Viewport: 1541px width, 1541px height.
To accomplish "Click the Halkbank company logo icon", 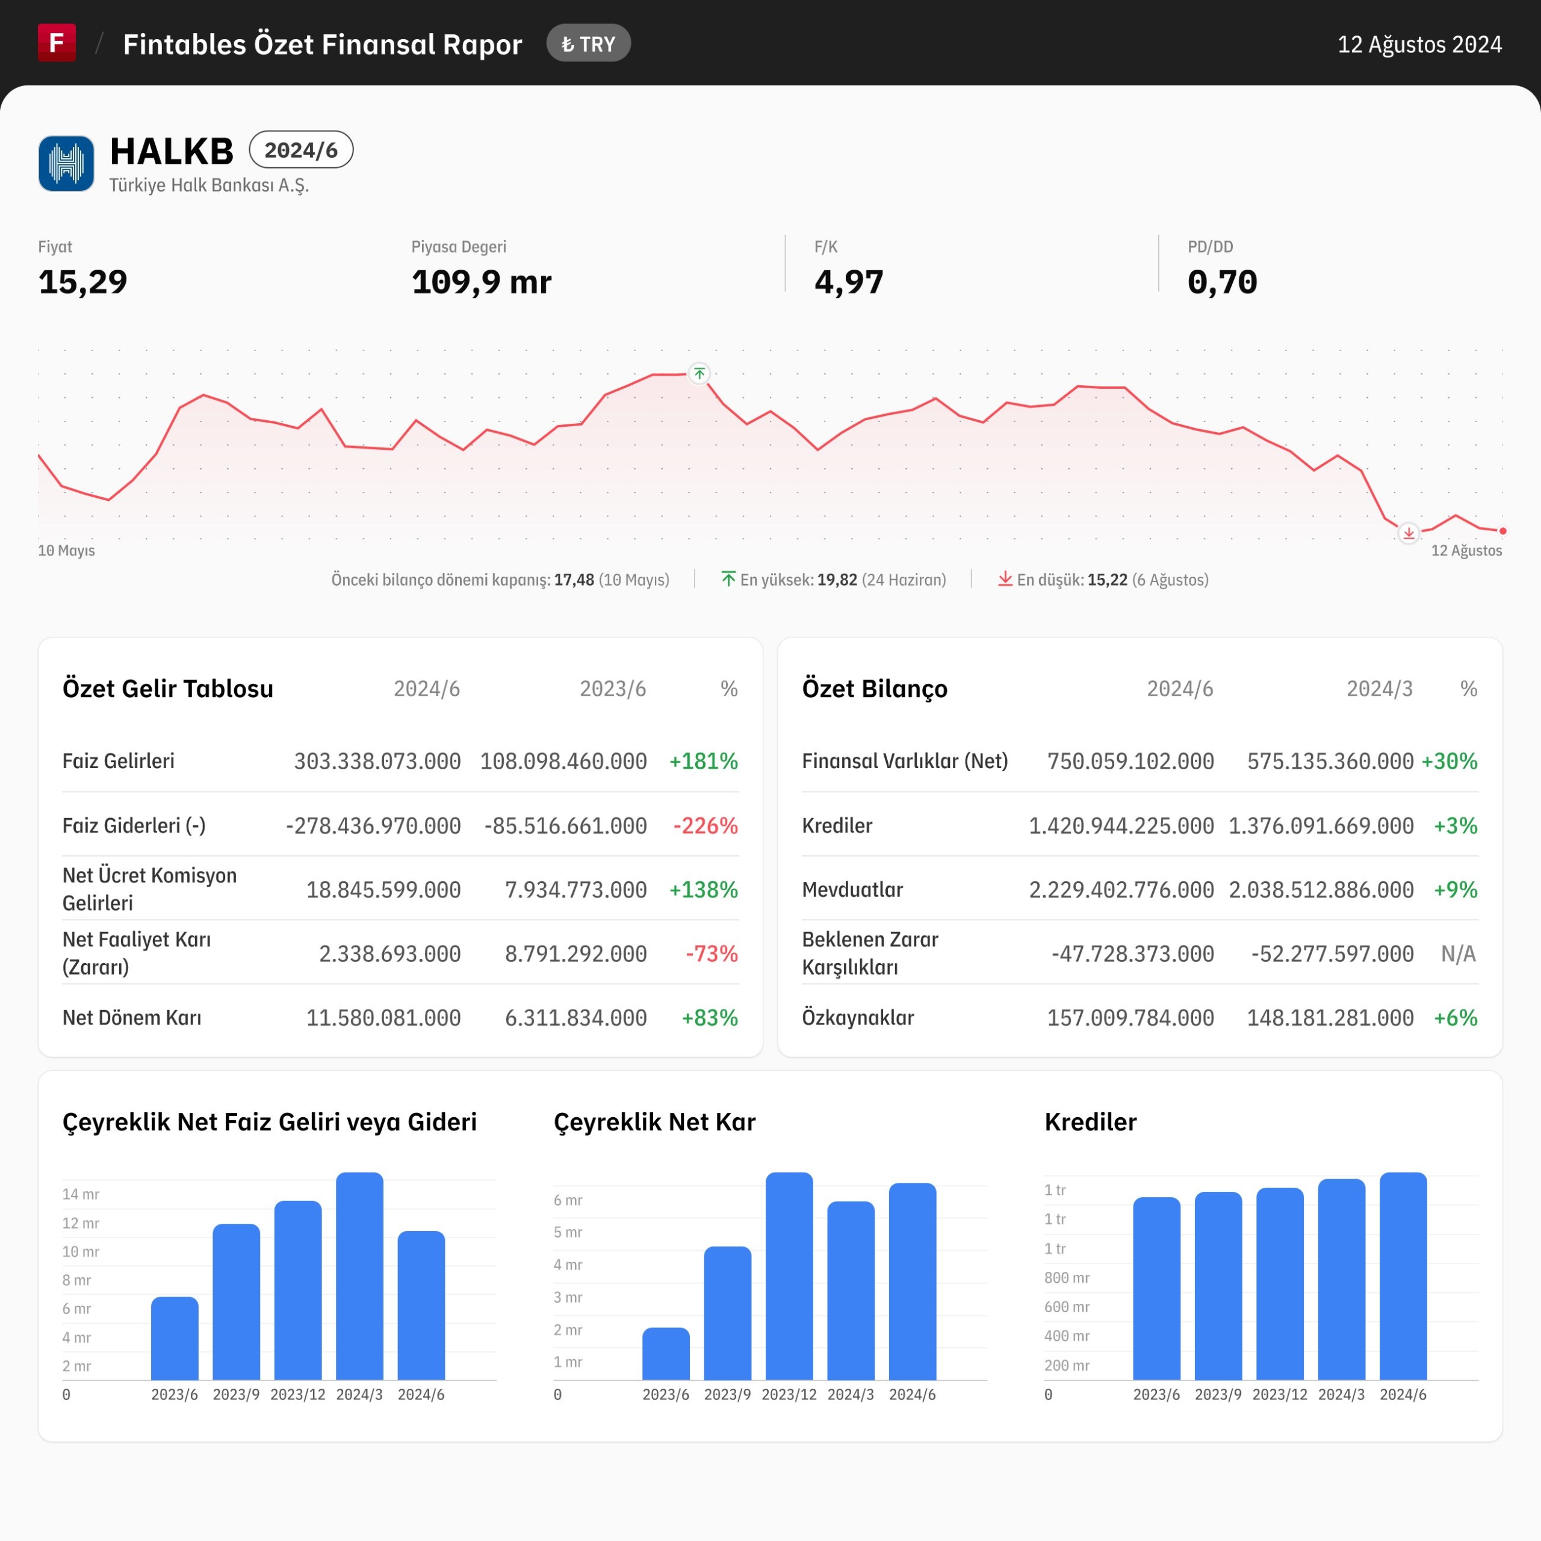I will click(66, 164).
